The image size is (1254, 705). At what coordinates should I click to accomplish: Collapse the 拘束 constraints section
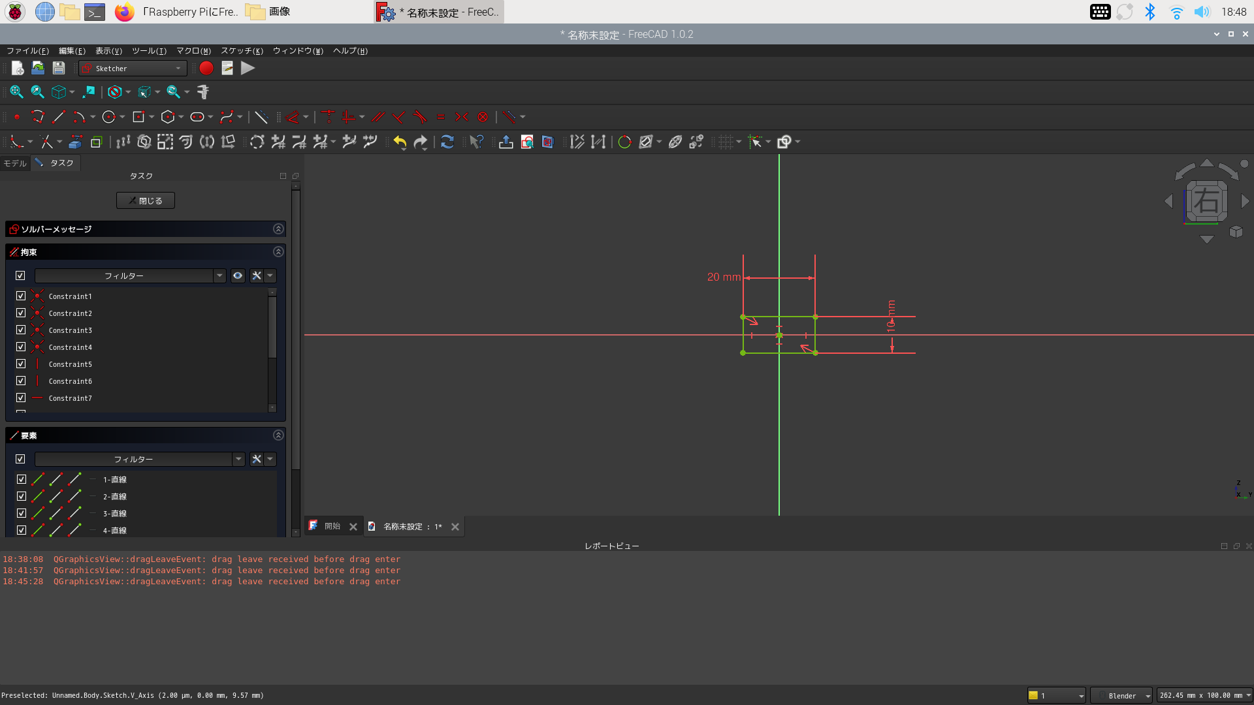pos(278,252)
